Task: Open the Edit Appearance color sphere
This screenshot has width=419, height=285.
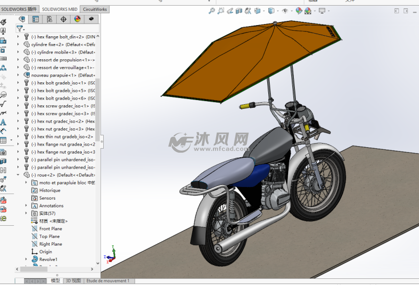Action: click(x=299, y=11)
